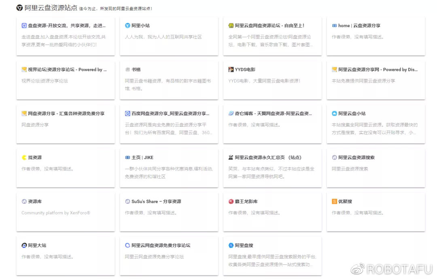The height and width of the screenshot is (279, 437).
Task: Click description starting 一群小伙伴共同分享
Action: point(169,173)
